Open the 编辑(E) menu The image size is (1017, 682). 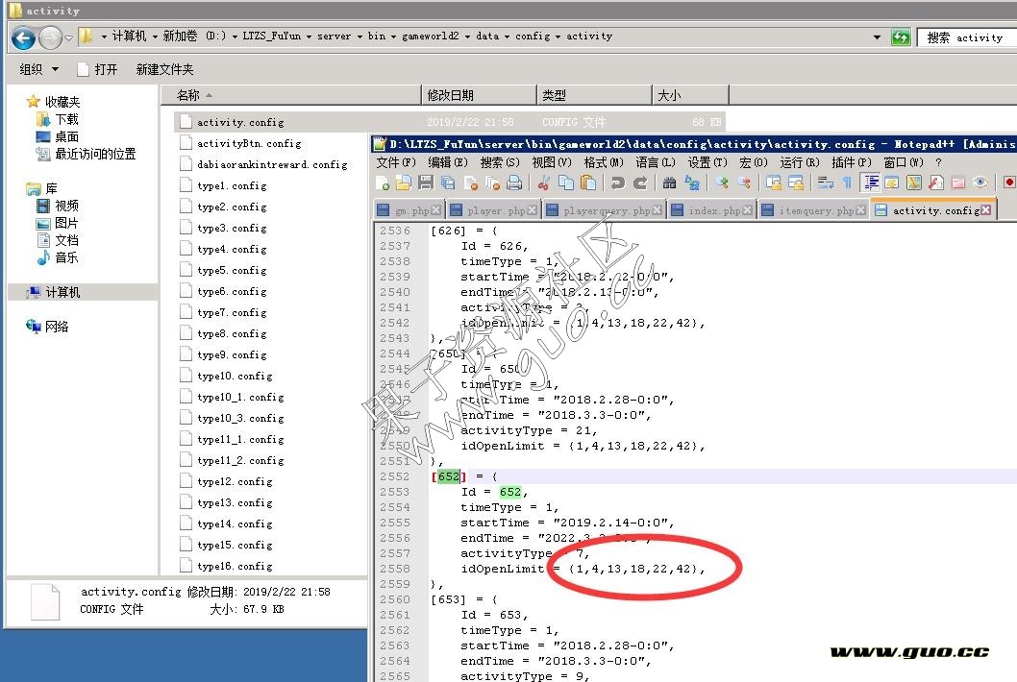point(448,162)
